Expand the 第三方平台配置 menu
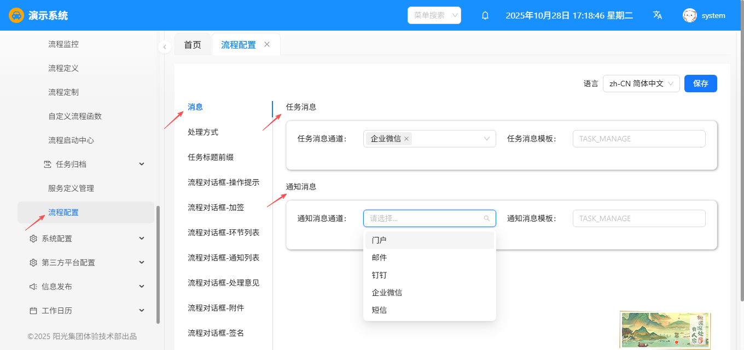This screenshot has height=350, width=744. [142, 263]
